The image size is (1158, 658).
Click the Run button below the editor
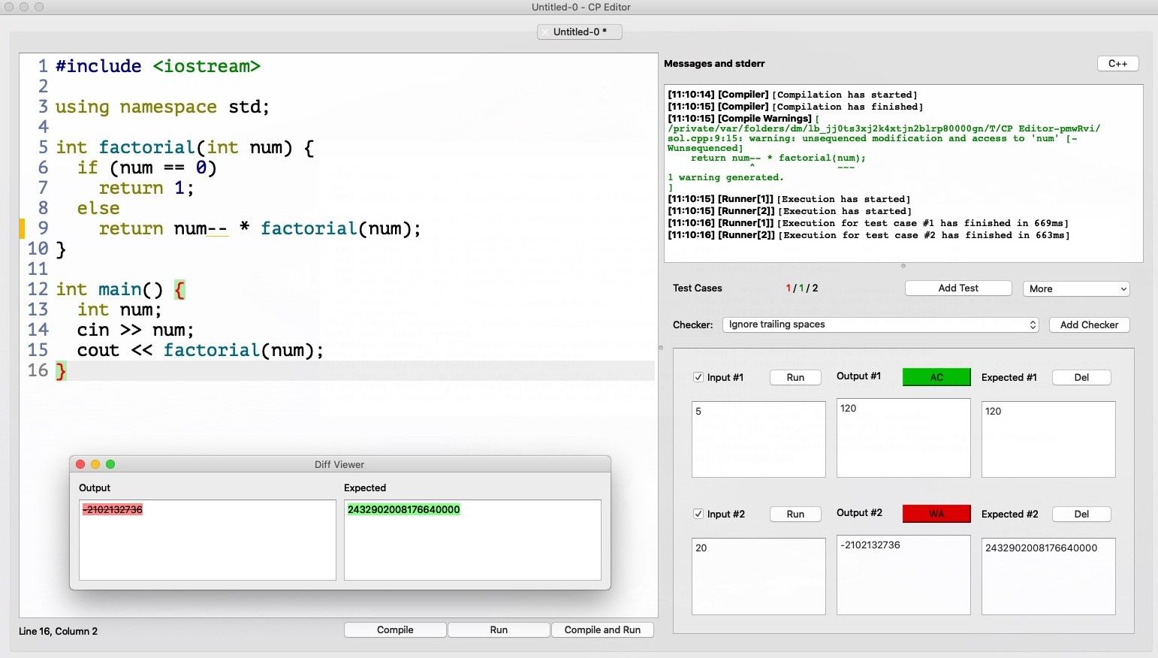(x=499, y=630)
